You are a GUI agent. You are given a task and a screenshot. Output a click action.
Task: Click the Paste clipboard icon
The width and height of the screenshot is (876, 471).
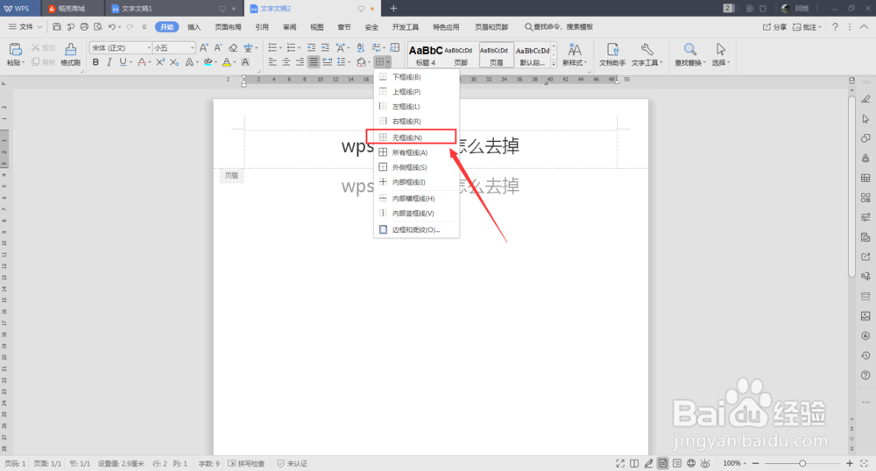coord(15,50)
